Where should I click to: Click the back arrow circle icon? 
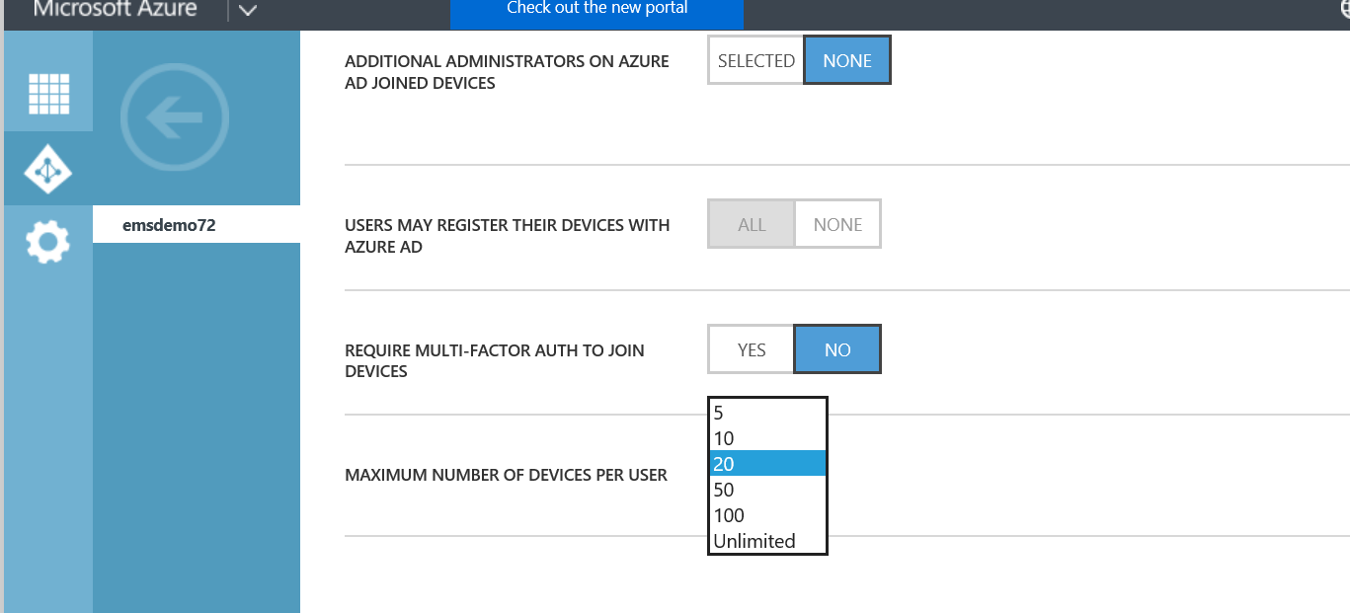pos(175,118)
